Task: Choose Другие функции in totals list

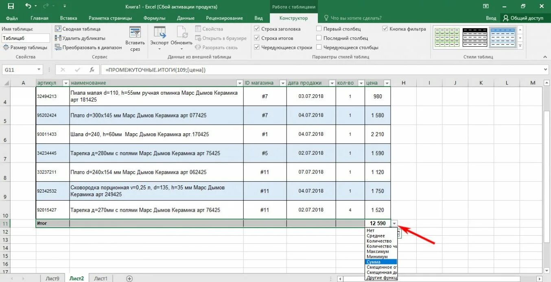Action: 381,278
